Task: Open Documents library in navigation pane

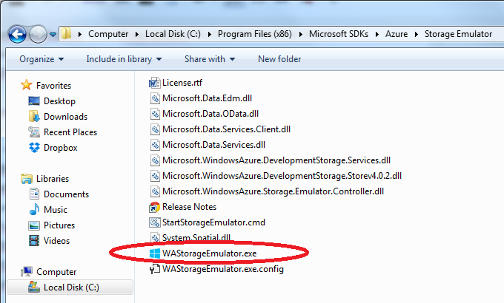Action: (x=66, y=194)
